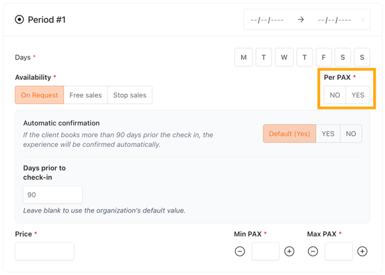Toggle Monday in the Days selector

click(244, 57)
